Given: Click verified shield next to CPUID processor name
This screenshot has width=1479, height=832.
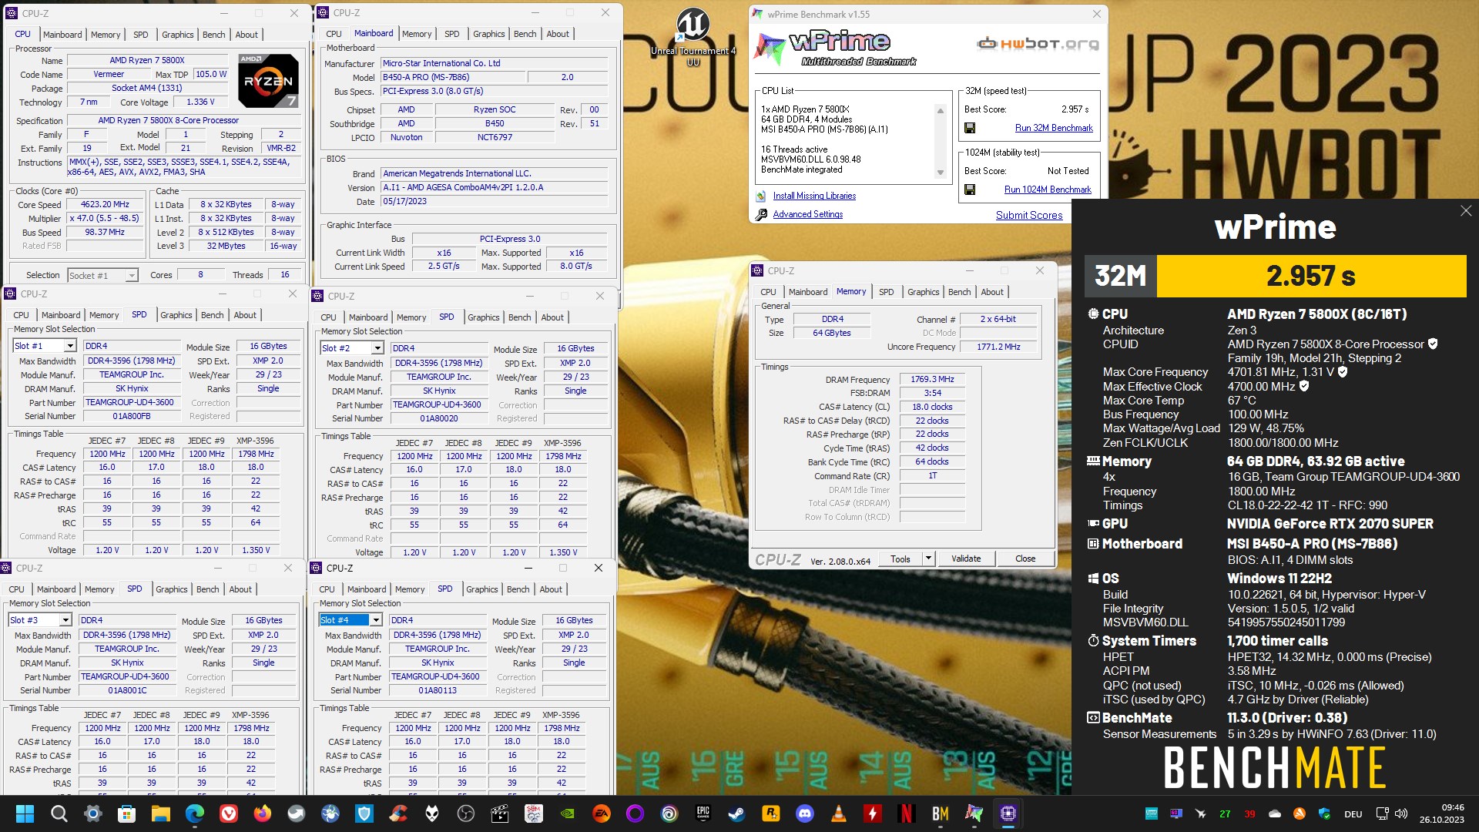Looking at the screenshot, I should point(1433,344).
